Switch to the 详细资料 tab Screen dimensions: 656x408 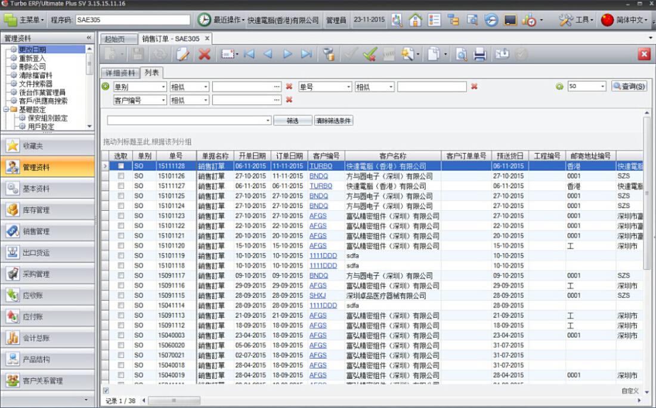[120, 73]
